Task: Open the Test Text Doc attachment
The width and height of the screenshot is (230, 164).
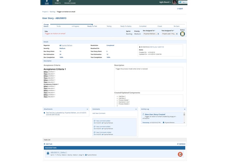Action: (66, 114)
